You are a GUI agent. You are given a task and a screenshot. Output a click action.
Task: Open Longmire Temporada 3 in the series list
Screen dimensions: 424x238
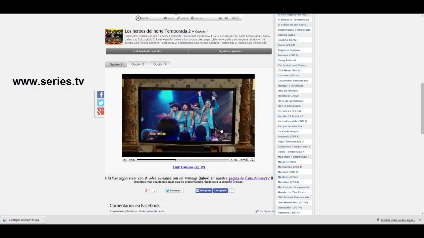[294, 147]
